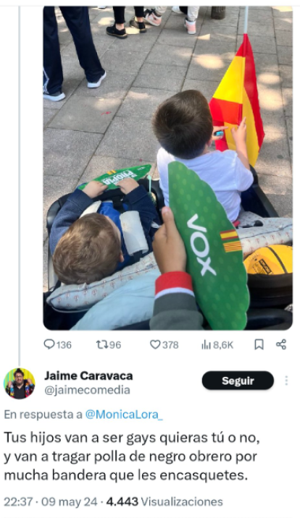Screen dimensions: 300x518
Task: Click the 22:37 · 09 may 24 timestamp
Action: point(51,502)
